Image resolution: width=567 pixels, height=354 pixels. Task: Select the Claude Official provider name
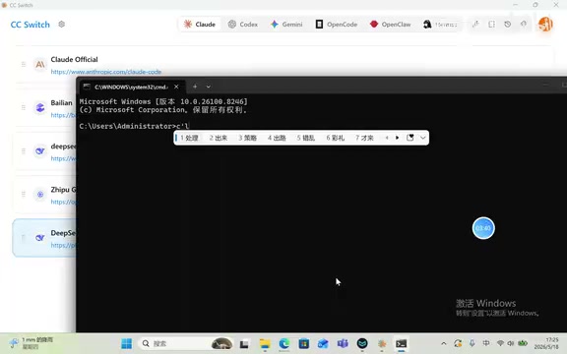pyautogui.click(x=74, y=59)
